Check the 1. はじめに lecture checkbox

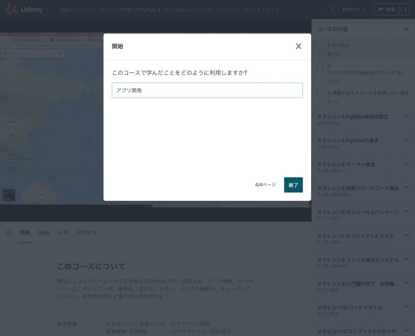tap(320, 45)
